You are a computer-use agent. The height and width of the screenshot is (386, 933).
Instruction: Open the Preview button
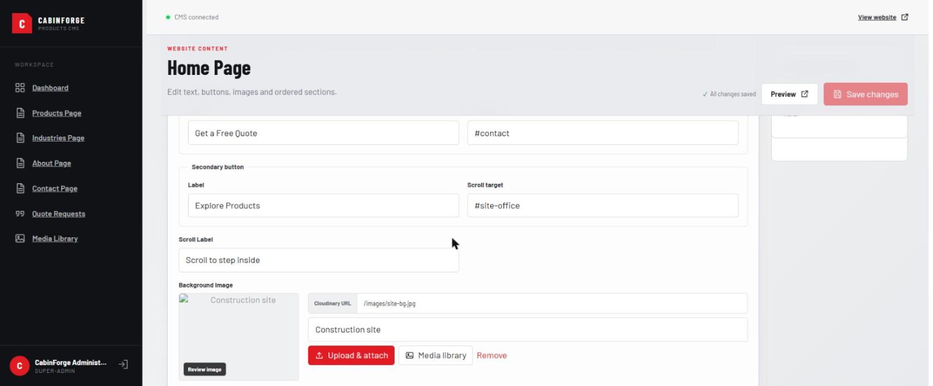coord(789,94)
